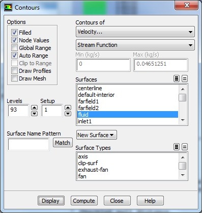Close the Contours window with X
This screenshot has width=202, height=213.
click(187, 5)
